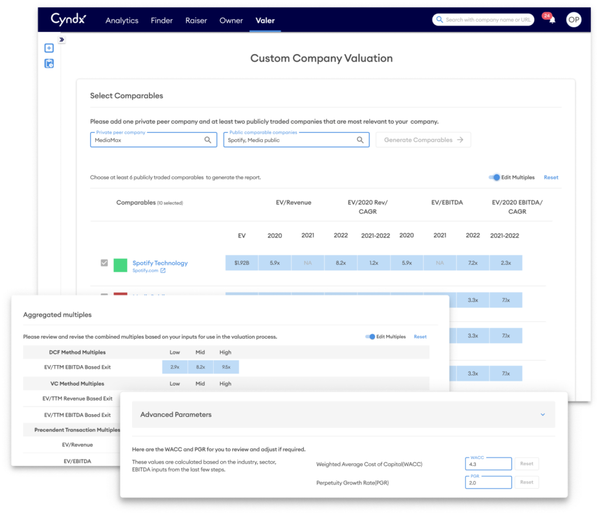Open the Spotify Technology company link

[160, 263]
